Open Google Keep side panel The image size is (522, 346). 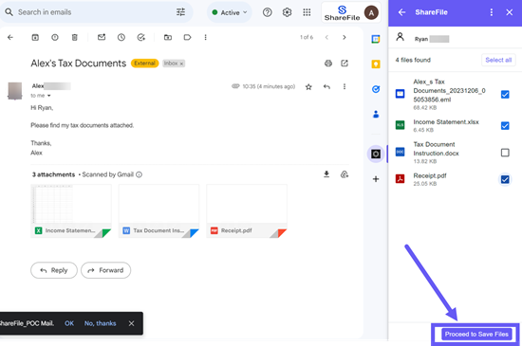click(x=376, y=64)
